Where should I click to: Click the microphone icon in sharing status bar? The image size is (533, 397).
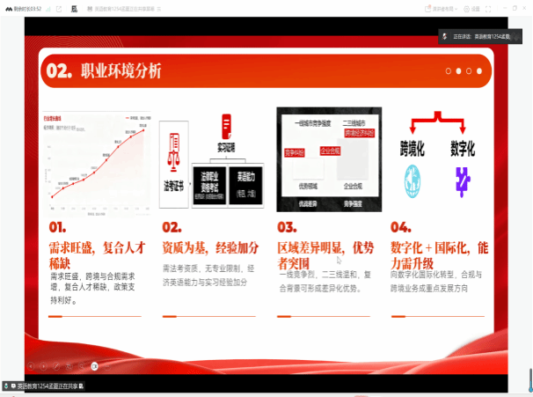[8, 386]
